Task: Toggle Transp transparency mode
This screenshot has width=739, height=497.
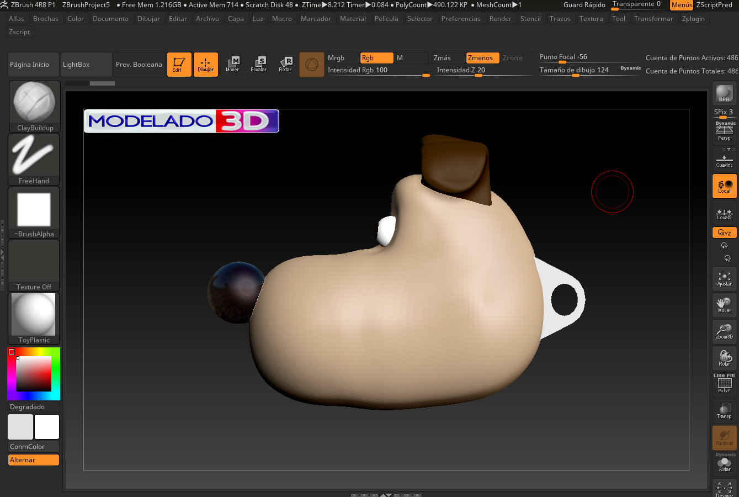Action: click(724, 411)
